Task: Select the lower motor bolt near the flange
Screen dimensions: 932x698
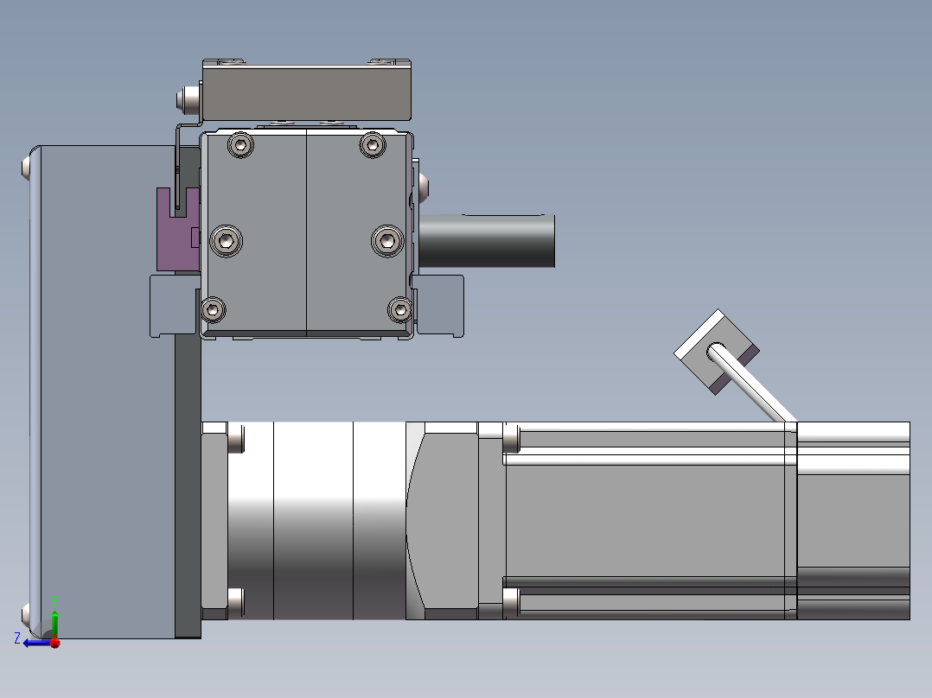Action: pyautogui.click(x=512, y=601)
